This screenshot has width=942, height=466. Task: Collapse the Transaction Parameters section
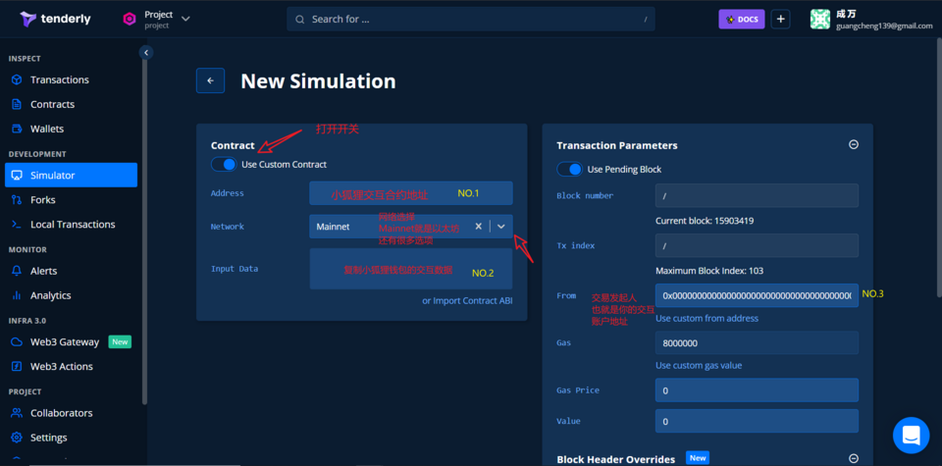click(853, 145)
